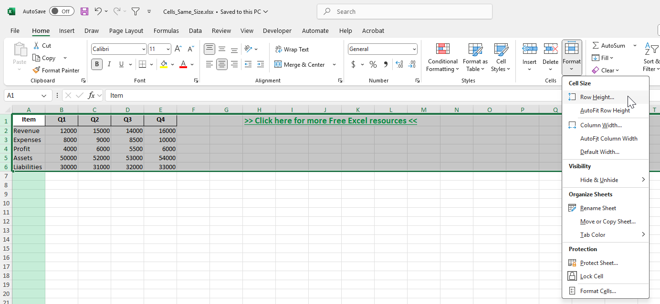The image size is (660, 304).
Task: Open Conditional Formatting menu
Action: coord(442,58)
